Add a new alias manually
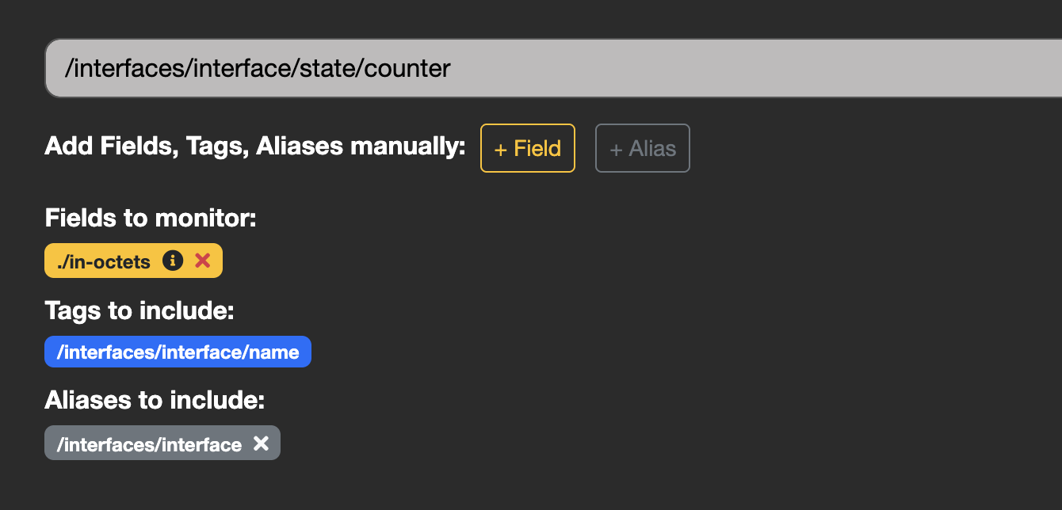This screenshot has width=1062, height=510. click(642, 148)
